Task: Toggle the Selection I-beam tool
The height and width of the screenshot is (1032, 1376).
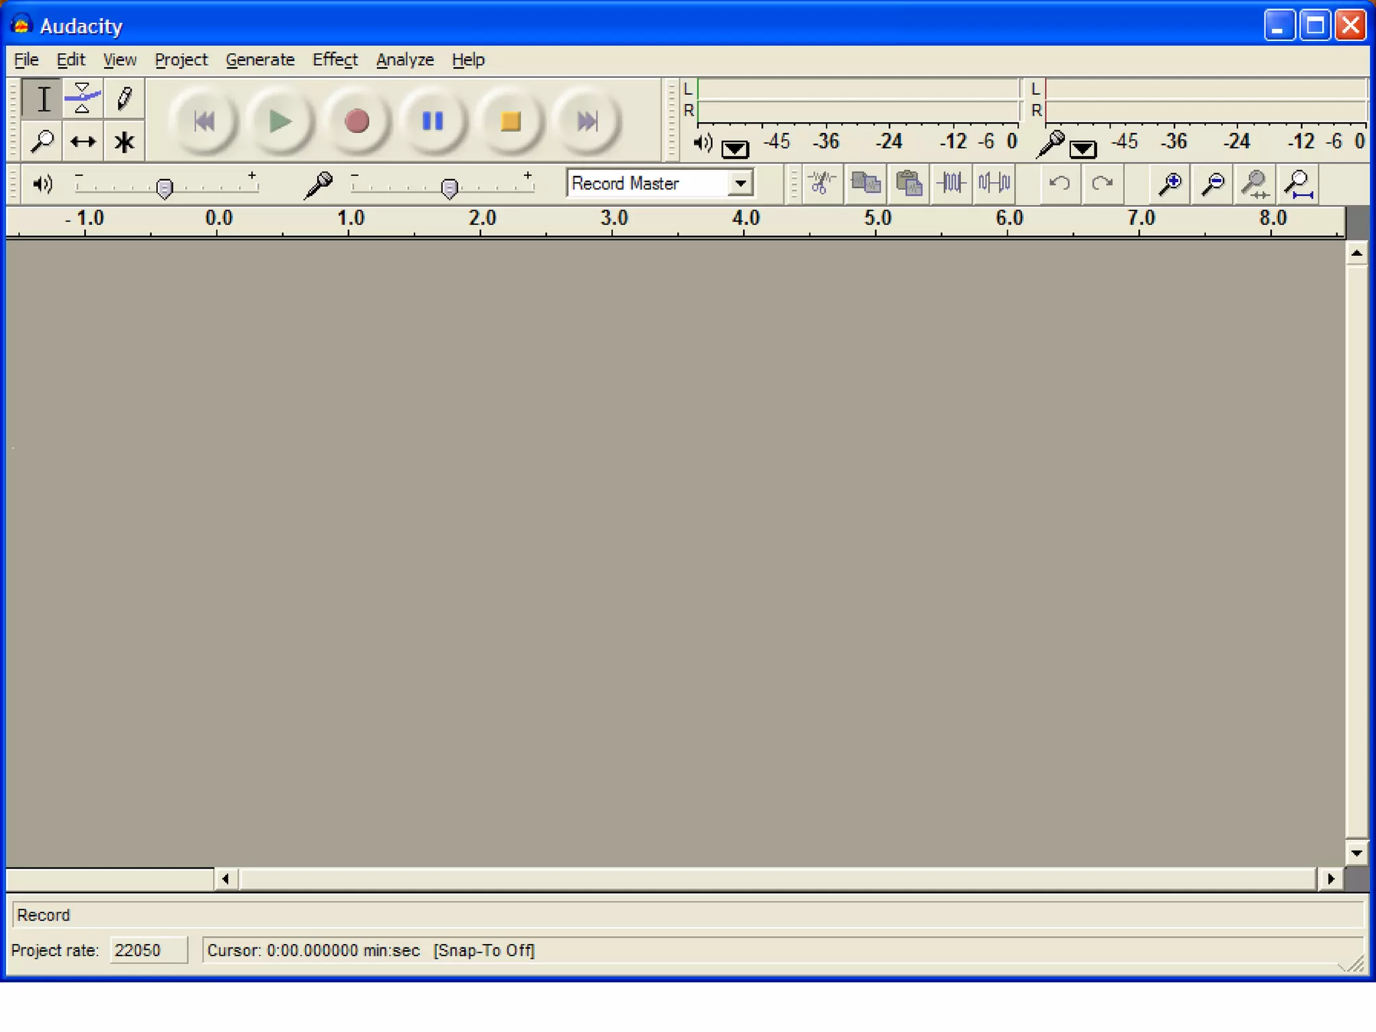Action: tap(42, 99)
